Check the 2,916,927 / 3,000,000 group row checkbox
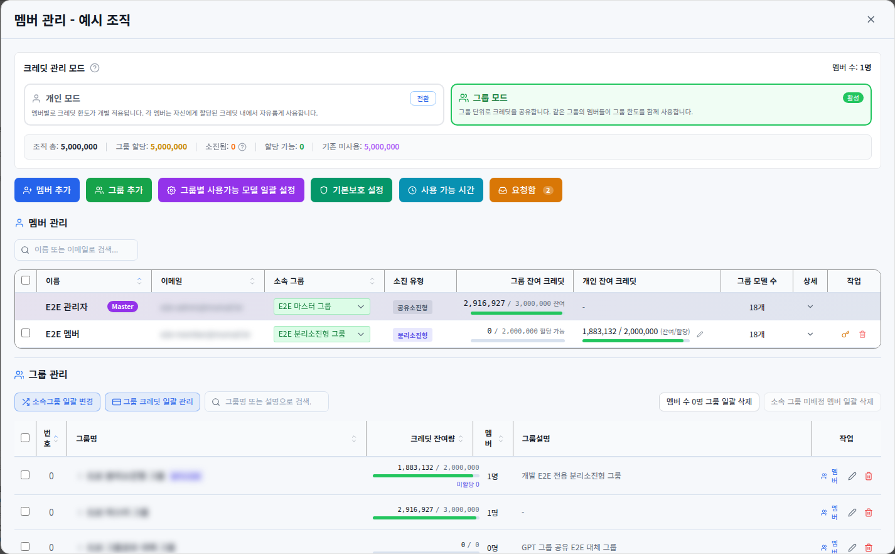This screenshot has width=895, height=554. [x=25, y=511]
